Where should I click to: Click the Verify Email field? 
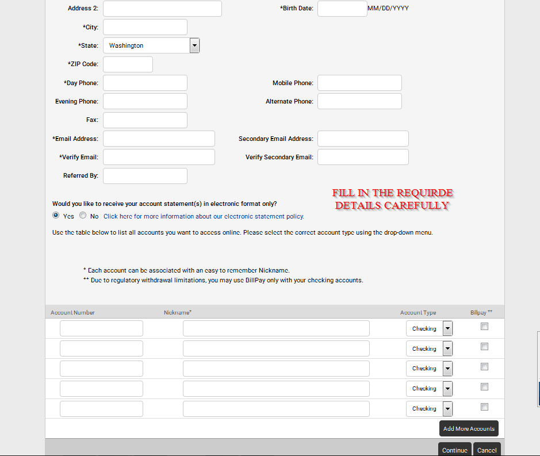tap(158, 156)
